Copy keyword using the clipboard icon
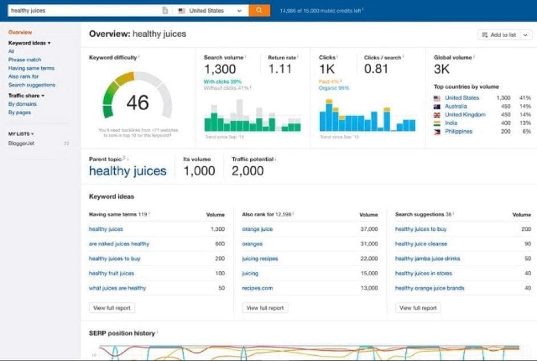The height and width of the screenshot is (361, 537). pos(164,10)
